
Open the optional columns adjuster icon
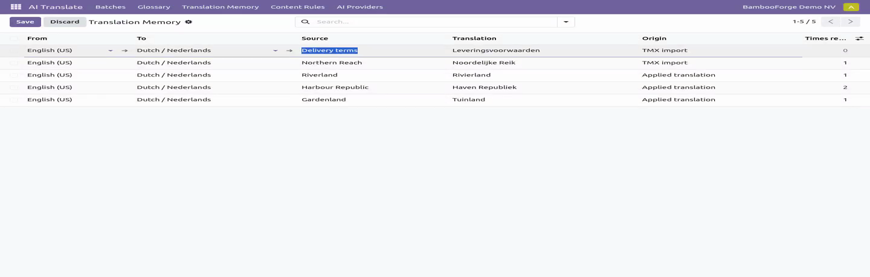tap(859, 39)
